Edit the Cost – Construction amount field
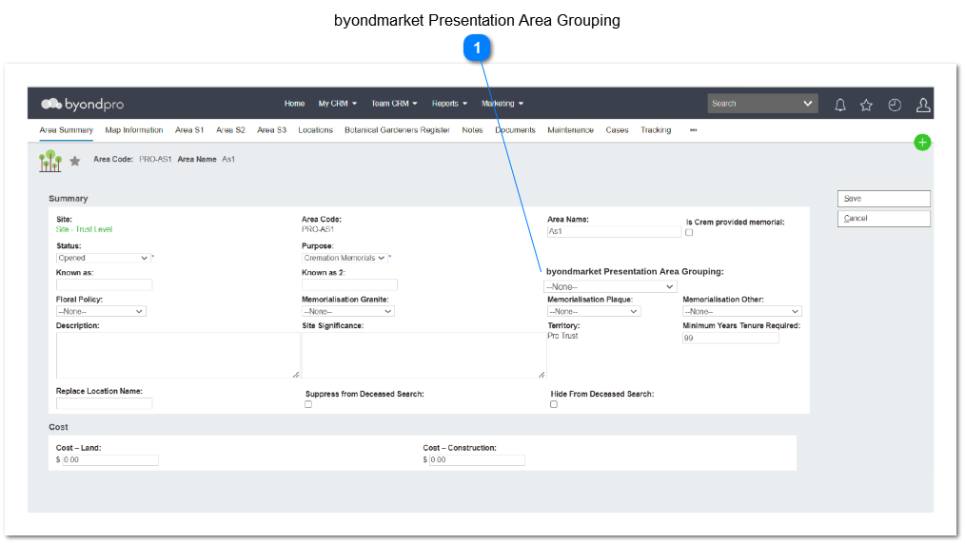 tap(477, 459)
